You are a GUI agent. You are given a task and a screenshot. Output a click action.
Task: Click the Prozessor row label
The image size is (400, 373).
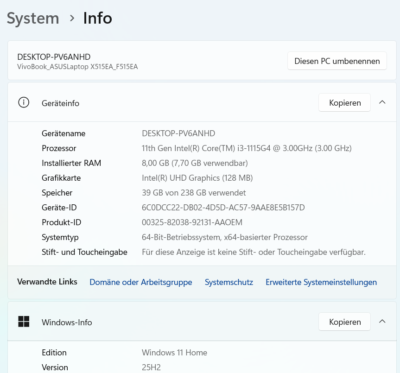[x=59, y=148]
